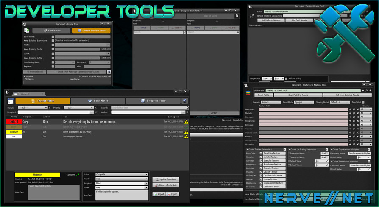This screenshot has height=207, width=379.
Task: Toggle the Numbering Start checkbox
Action: point(53,62)
